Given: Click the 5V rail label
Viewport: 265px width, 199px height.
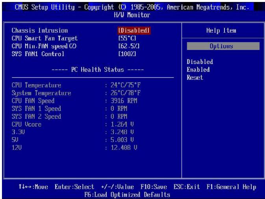Looking at the screenshot, I should tap(15, 140).
